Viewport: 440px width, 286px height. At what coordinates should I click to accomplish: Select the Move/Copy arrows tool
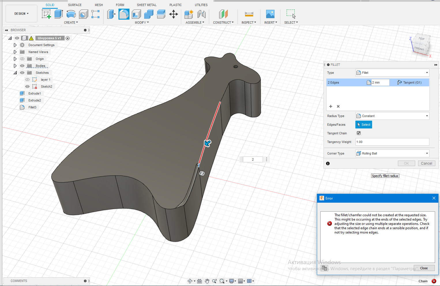(173, 14)
